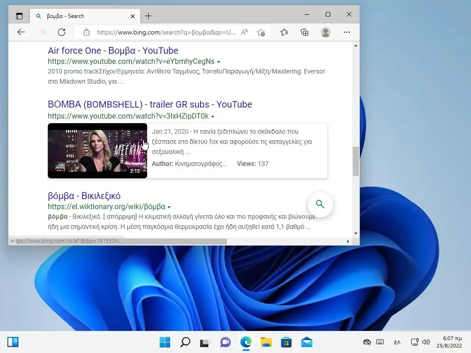Click Microsoft Edge taskbar icon

click(x=246, y=342)
